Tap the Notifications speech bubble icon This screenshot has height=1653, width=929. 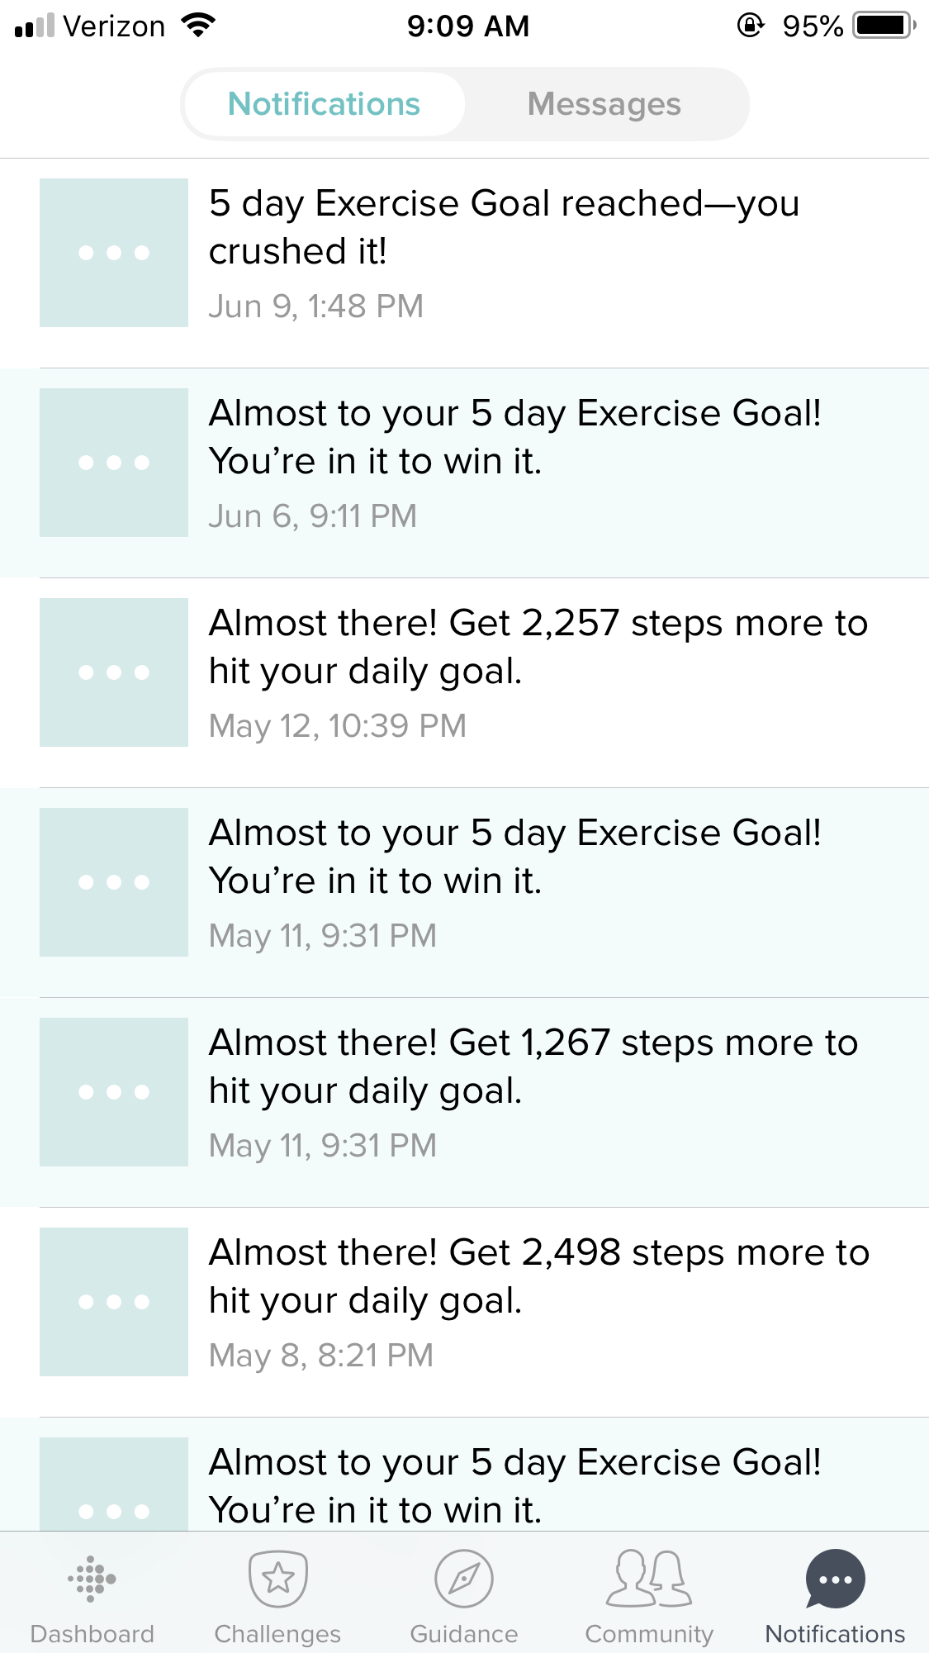click(x=835, y=1579)
